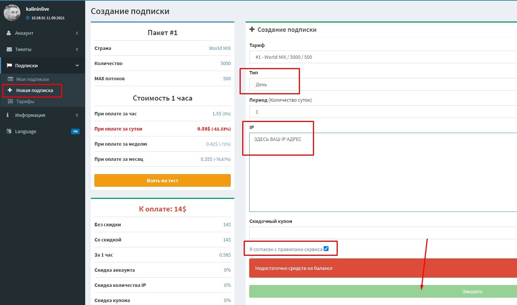
Task: Click the 0.35$ monthly price
Action: (x=216, y=159)
